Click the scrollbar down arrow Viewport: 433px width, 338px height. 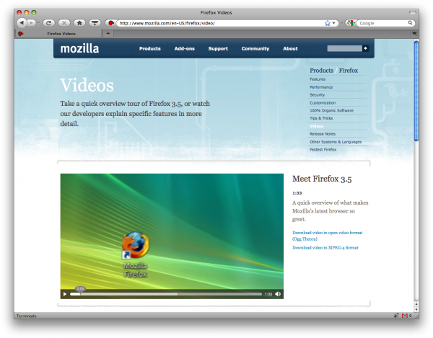tap(416, 310)
